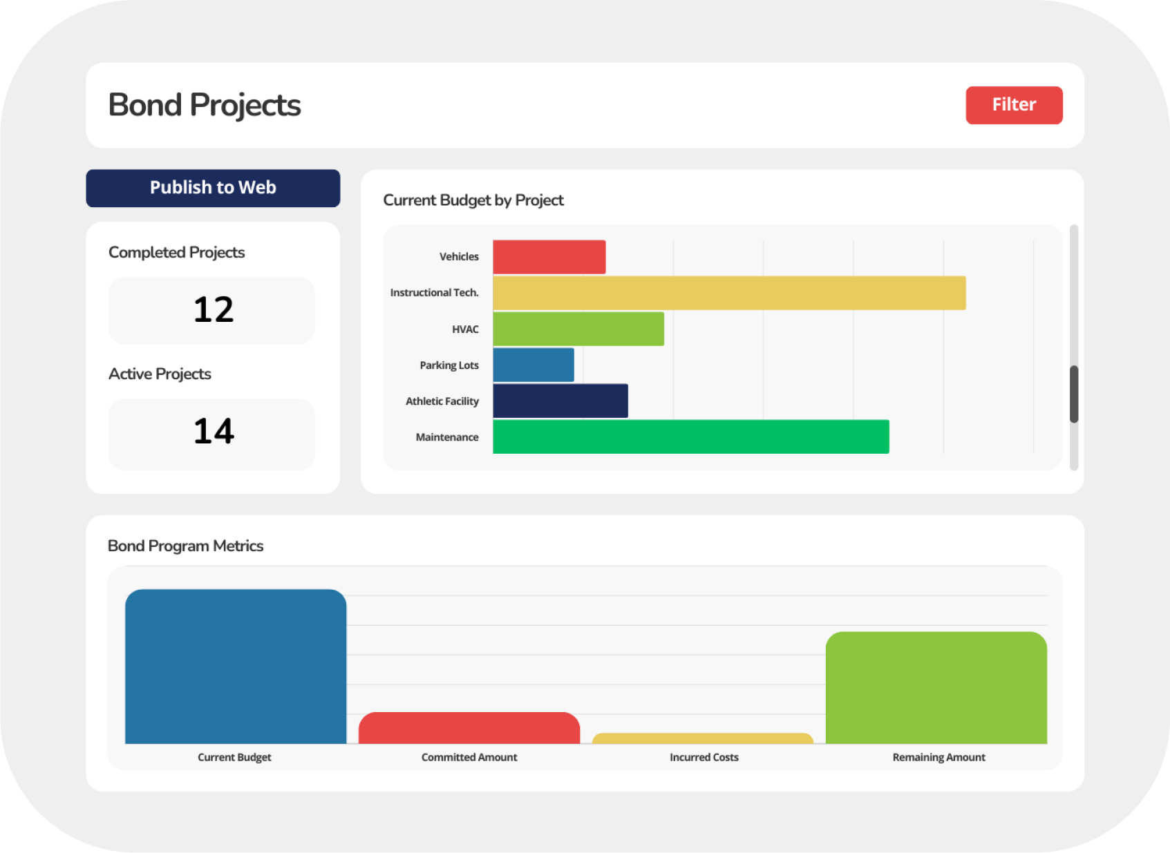Click the Current Budget by Project heading
Image resolution: width=1170 pixels, height=853 pixels.
tap(473, 200)
